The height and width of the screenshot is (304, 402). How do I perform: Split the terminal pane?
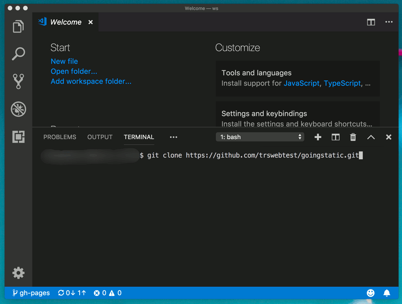[x=335, y=137]
